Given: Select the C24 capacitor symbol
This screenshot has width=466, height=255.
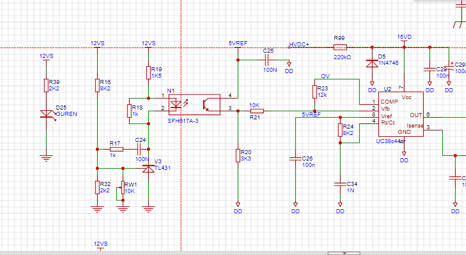Looking at the screenshot, I should tap(139, 149).
